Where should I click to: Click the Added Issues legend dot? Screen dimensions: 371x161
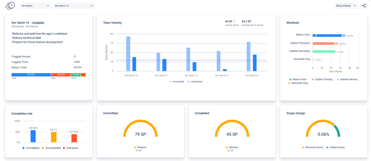pyautogui.click(x=336, y=147)
